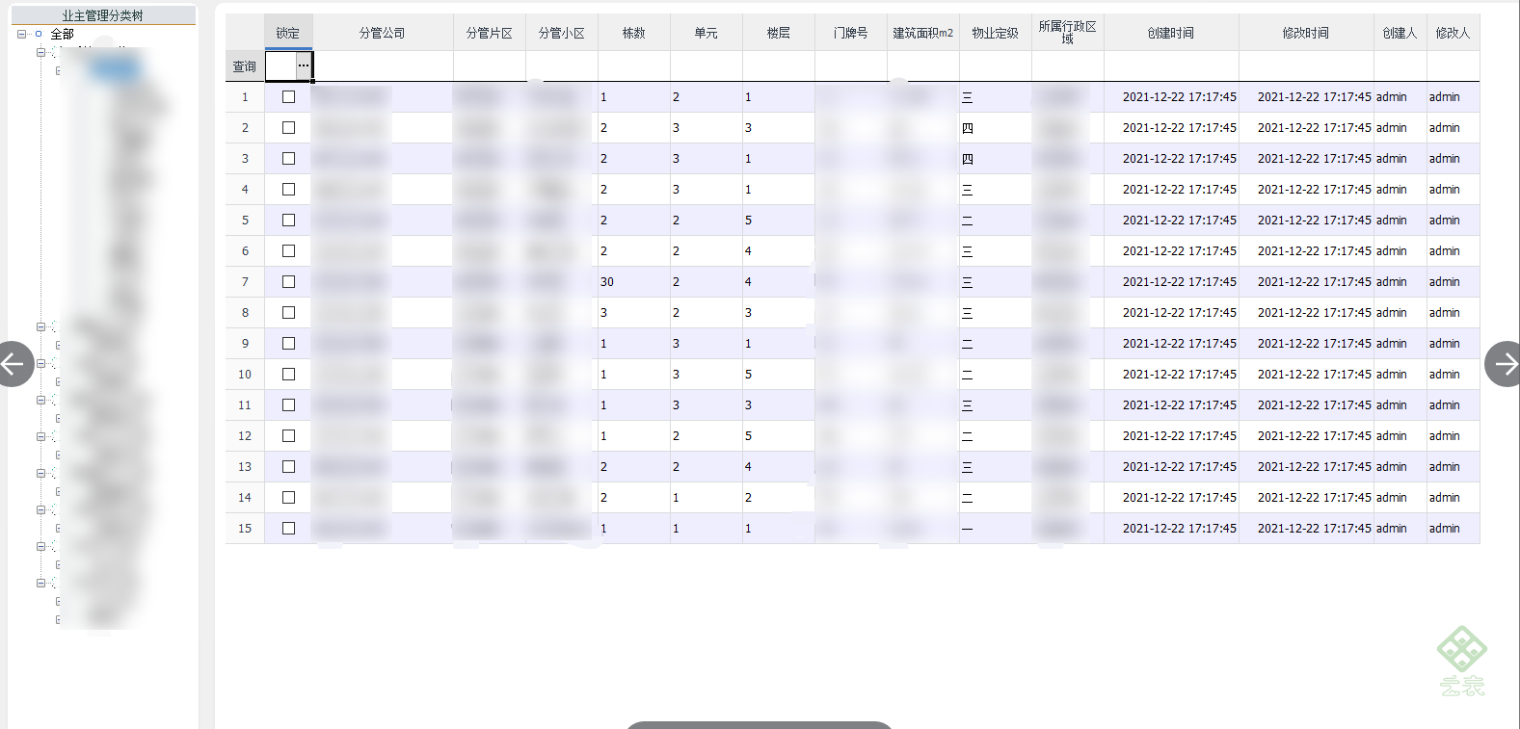The height and width of the screenshot is (729, 1520).
Task: Select row number 7 in the table
Action: (x=245, y=282)
